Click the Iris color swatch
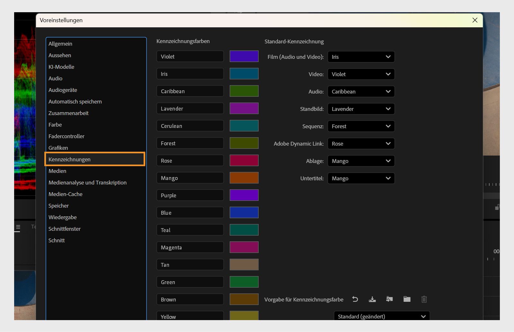Viewport: 514px width, 332px height. [244, 74]
